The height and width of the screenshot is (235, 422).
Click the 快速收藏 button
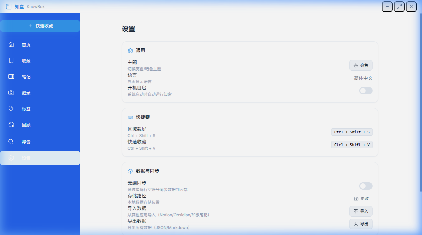[40, 26]
